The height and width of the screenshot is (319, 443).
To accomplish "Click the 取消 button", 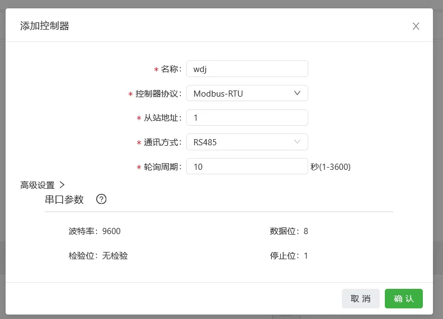I will (361, 298).
